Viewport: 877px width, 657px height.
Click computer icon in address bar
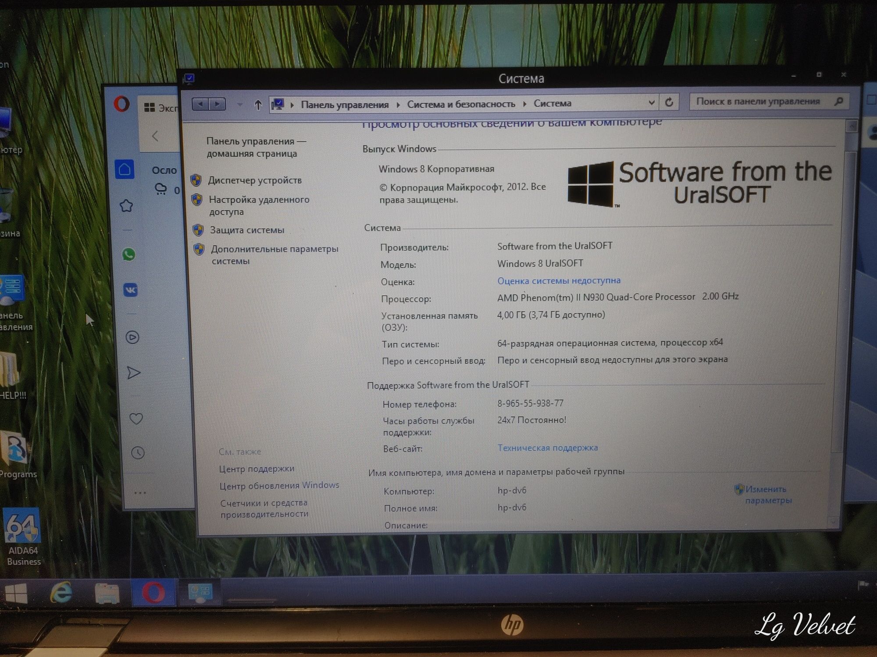point(278,104)
